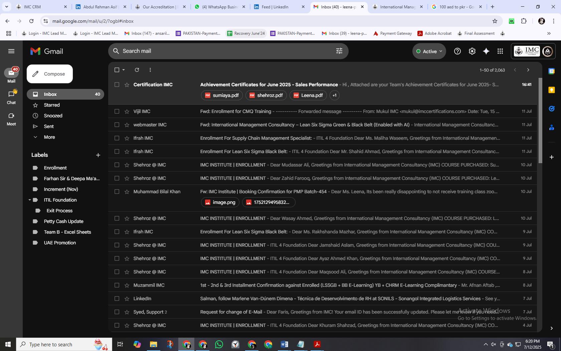The image size is (561, 351).
Task: Click the Compose button
Action: coord(50,74)
